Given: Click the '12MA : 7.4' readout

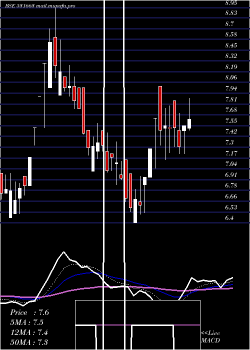Looking at the screenshot, I should [29, 332].
